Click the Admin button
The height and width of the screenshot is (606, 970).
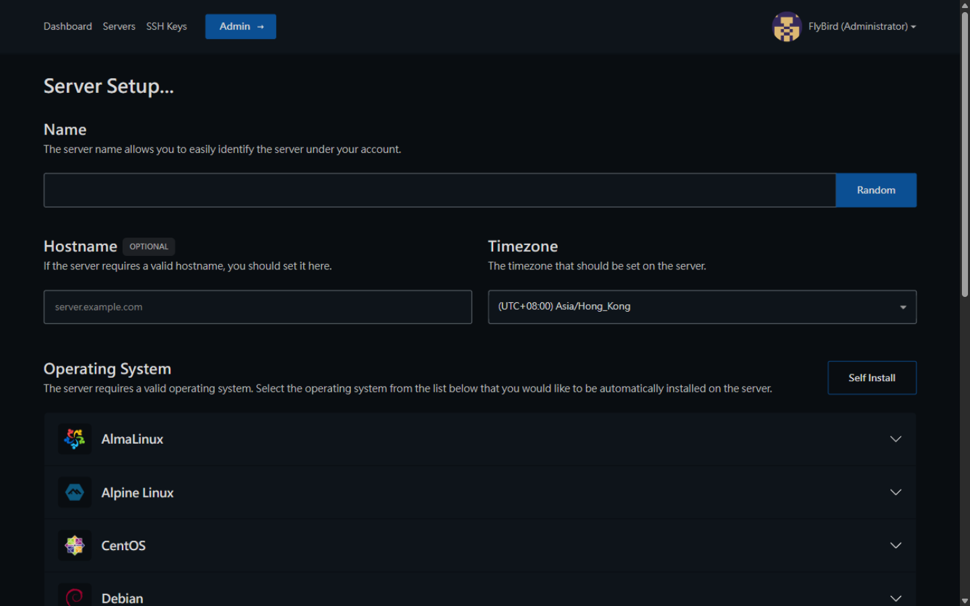pos(240,26)
